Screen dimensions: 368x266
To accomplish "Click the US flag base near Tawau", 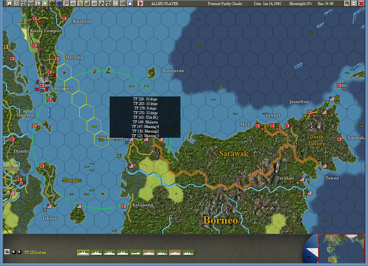I will pos(324,166).
